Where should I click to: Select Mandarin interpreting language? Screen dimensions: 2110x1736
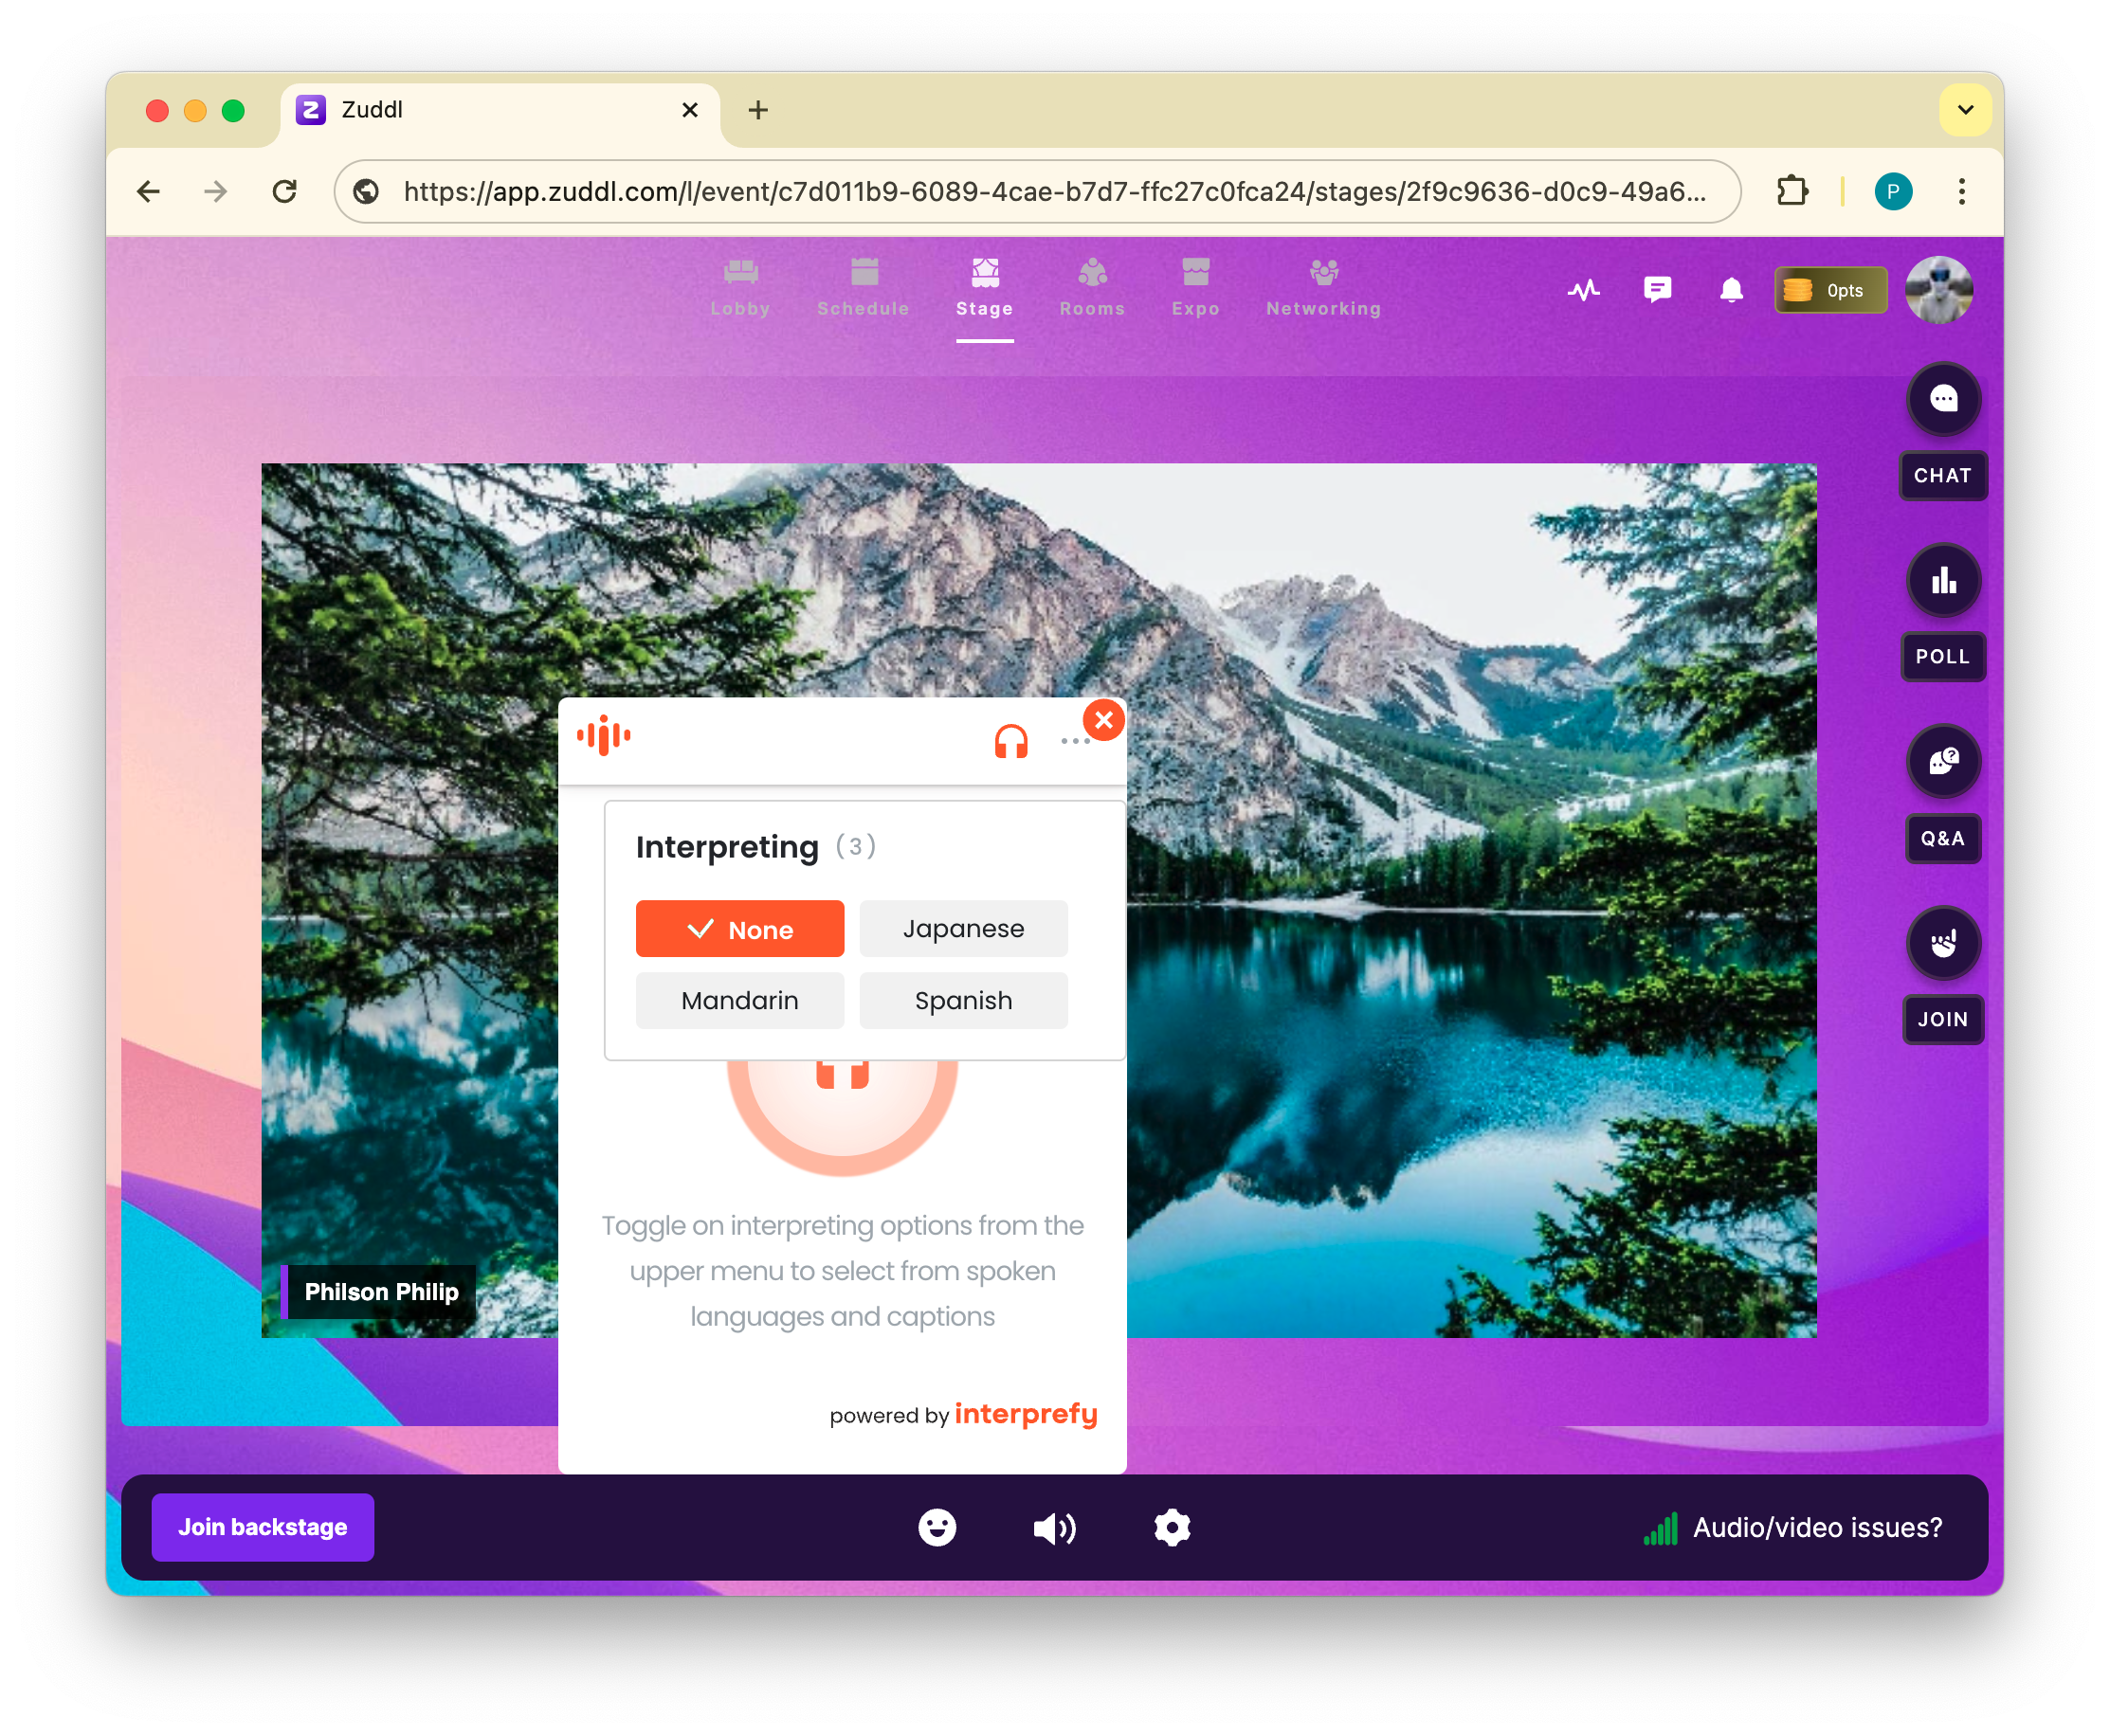click(x=739, y=1001)
